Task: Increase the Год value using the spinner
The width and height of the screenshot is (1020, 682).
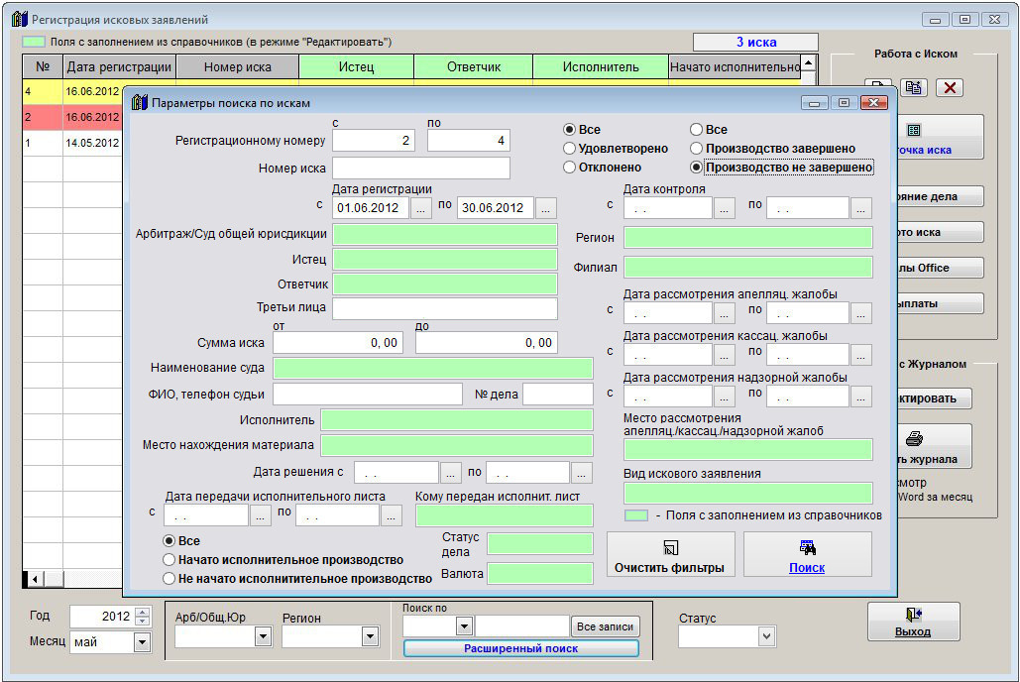Action: pyautogui.click(x=143, y=612)
